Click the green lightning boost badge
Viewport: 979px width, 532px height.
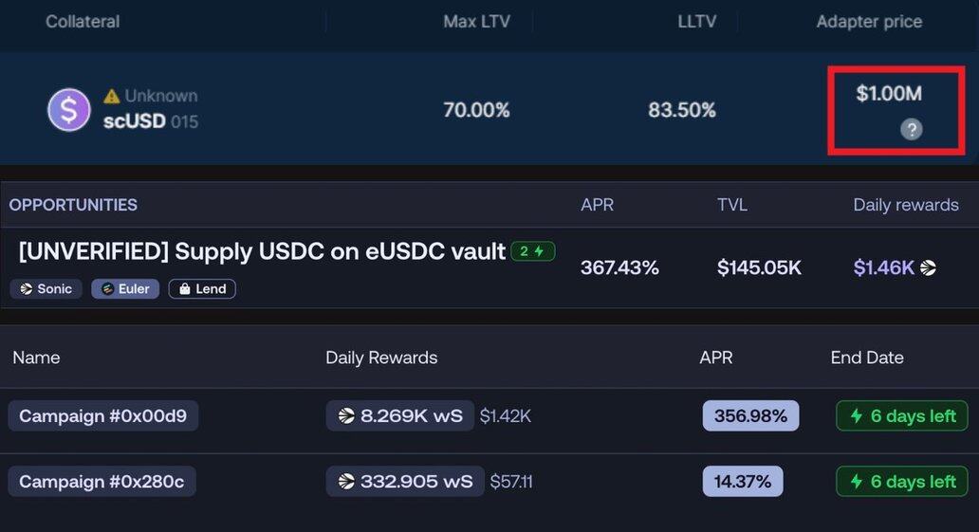[x=532, y=251]
